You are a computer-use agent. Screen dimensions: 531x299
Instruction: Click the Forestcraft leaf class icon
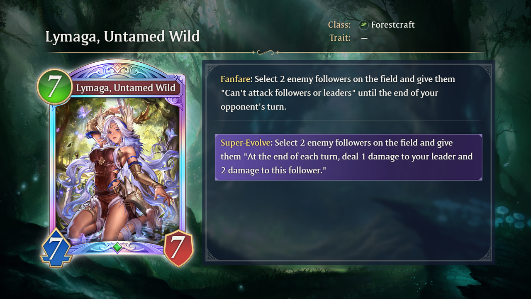[363, 25]
